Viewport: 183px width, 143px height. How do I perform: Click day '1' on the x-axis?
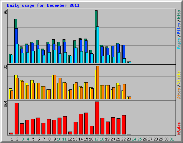pyautogui.click(x=12, y=139)
